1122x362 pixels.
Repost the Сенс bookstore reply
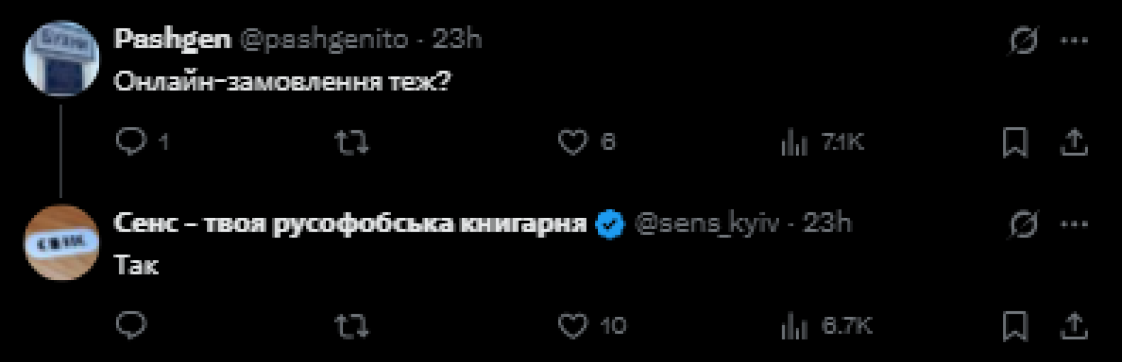(351, 326)
